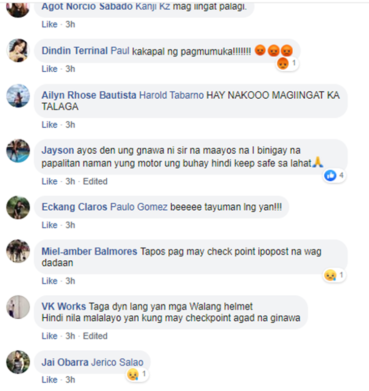Like Dindin Terrinal's comment
369x391 pixels.
coord(50,69)
